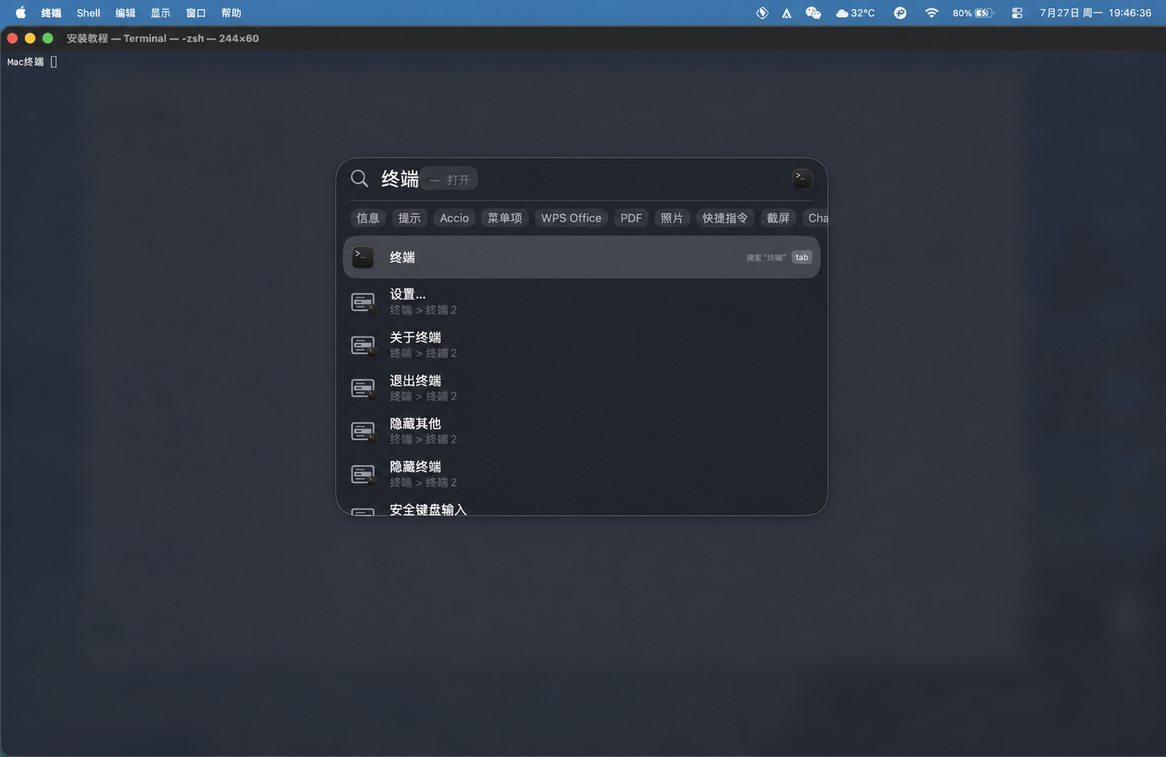Screen dimensions: 1166x757
Task: Click the menu icon beside 关于终端
Action: (x=363, y=345)
